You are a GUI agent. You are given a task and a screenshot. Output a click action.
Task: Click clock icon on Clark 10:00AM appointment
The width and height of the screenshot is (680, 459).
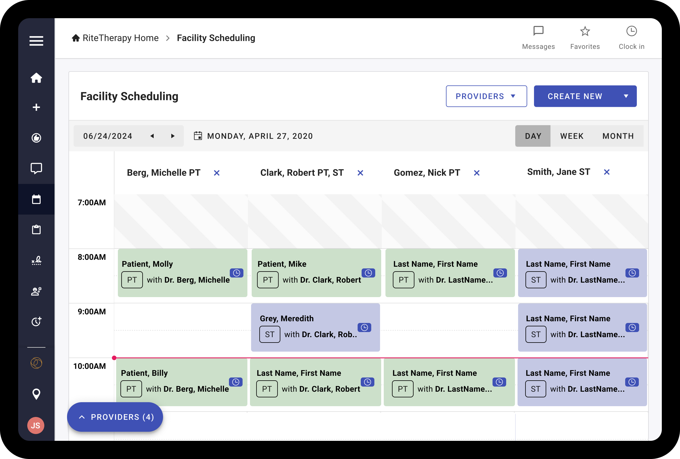click(x=368, y=382)
